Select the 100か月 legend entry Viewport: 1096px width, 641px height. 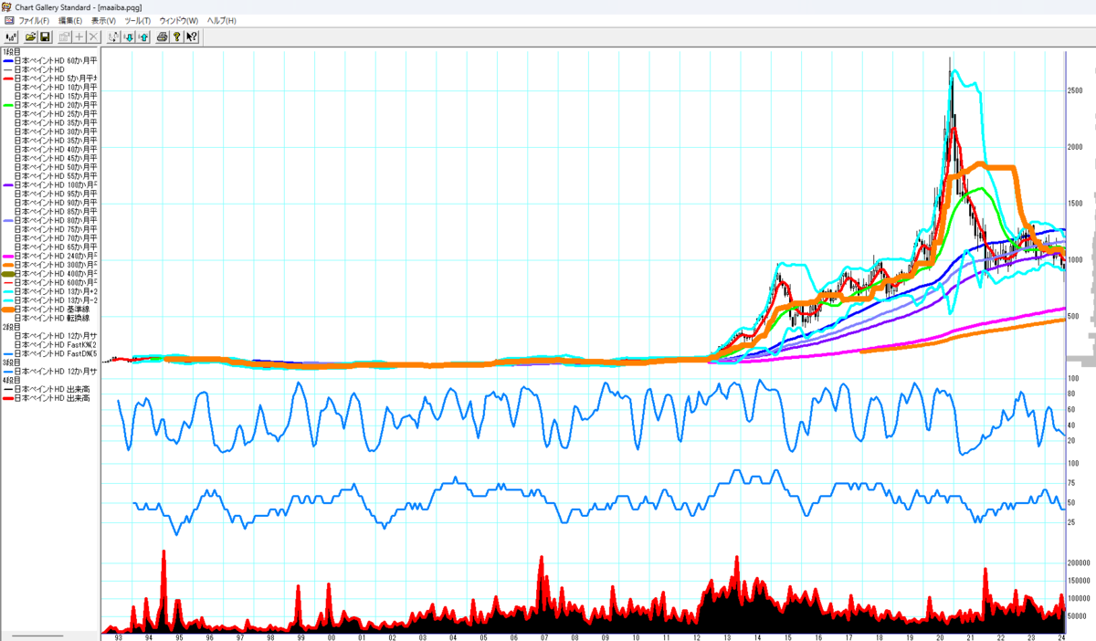click(x=50, y=184)
